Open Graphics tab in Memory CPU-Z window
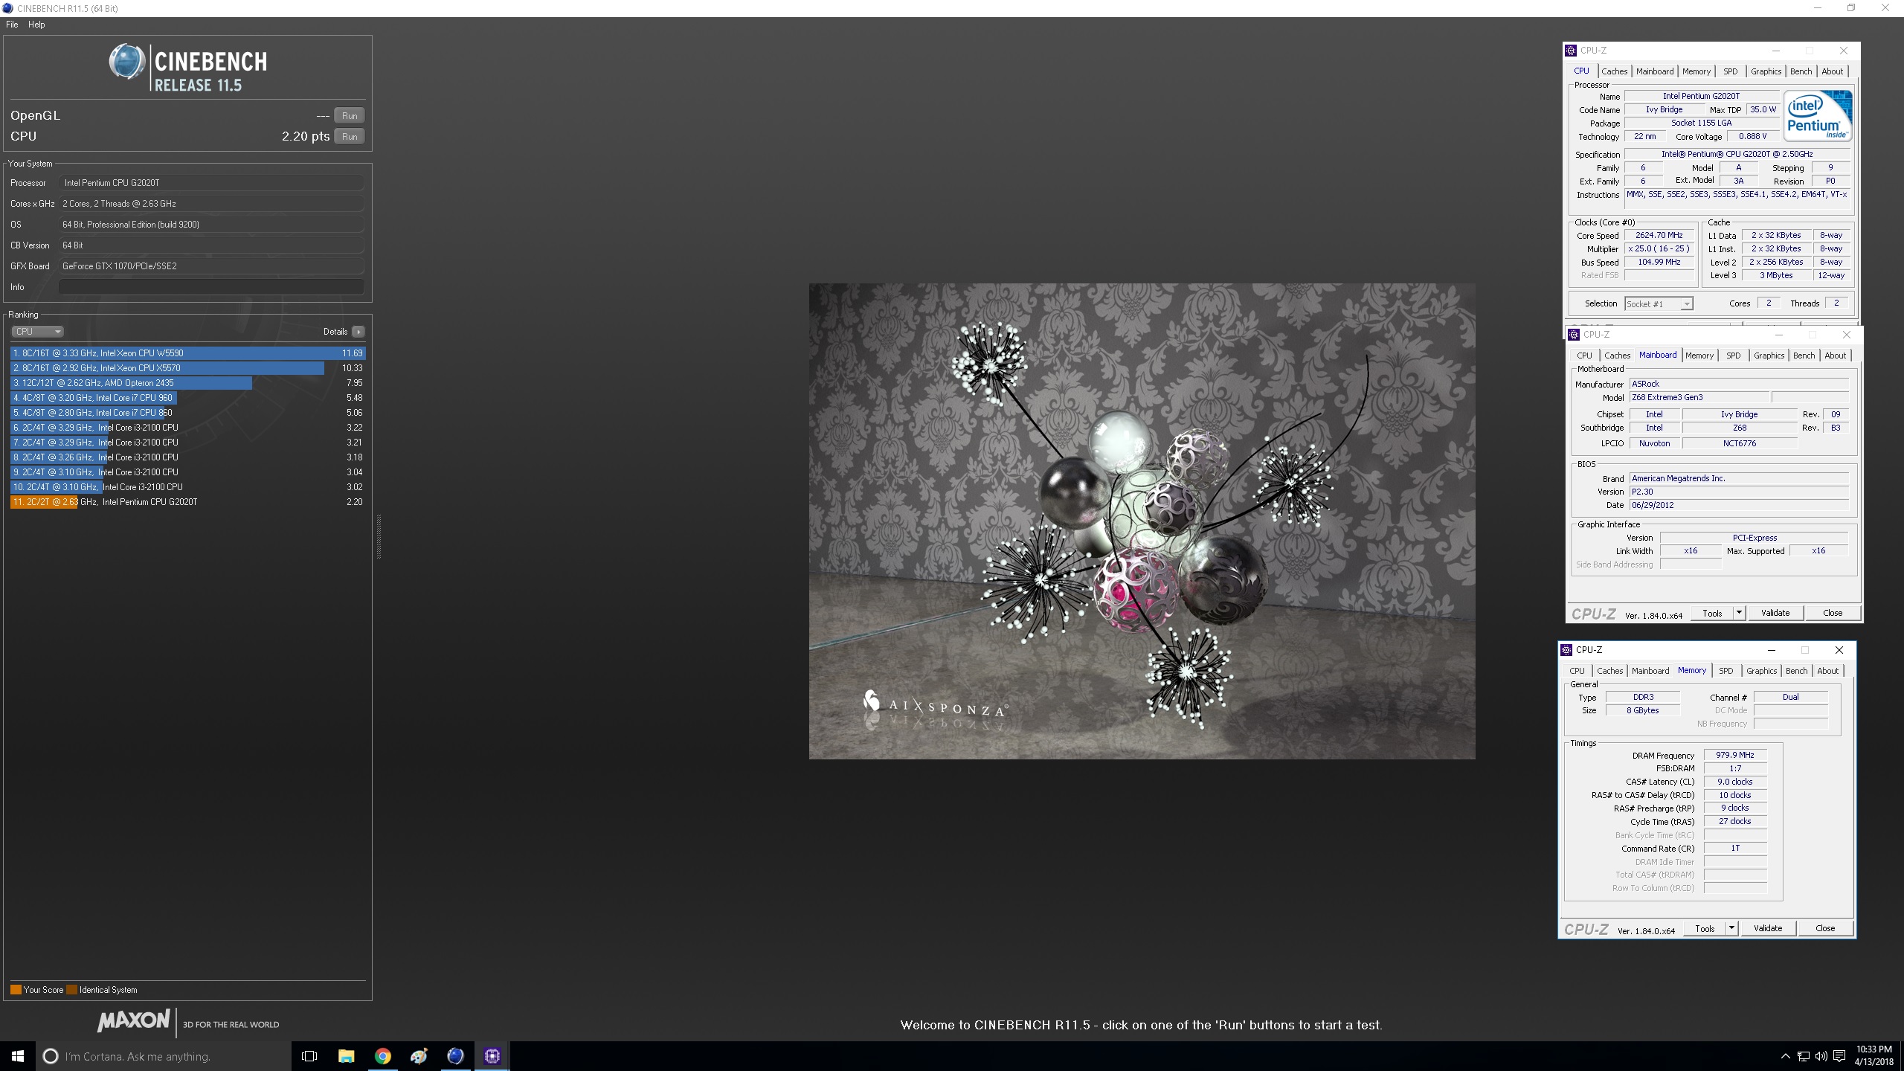The height and width of the screenshot is (1071, 1904). pyautogui.click(x=1761, y=671)
